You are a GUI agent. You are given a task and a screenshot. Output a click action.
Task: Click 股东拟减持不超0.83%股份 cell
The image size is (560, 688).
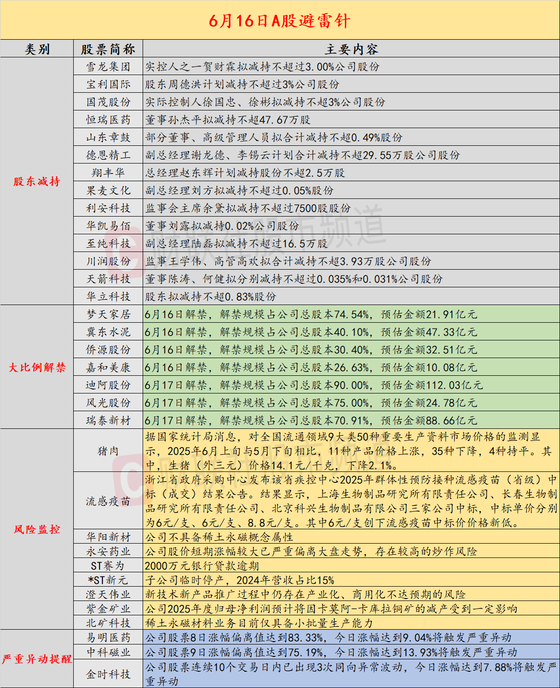[351, 296]
